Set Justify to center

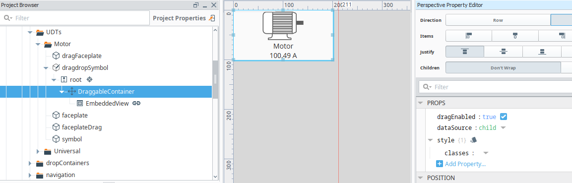point(504,52)
